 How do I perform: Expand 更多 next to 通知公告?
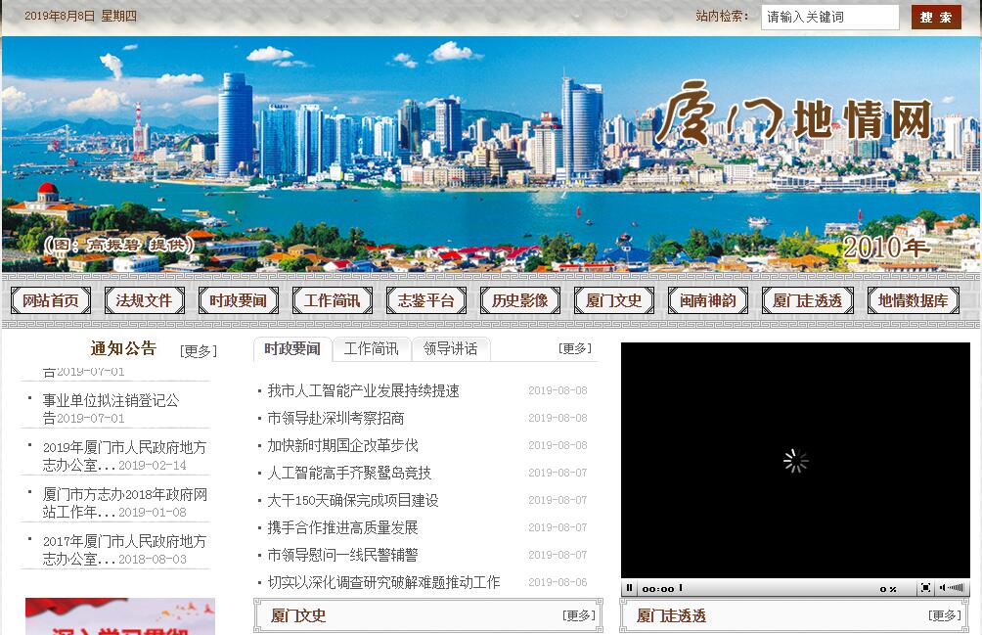tap(199, 351)
